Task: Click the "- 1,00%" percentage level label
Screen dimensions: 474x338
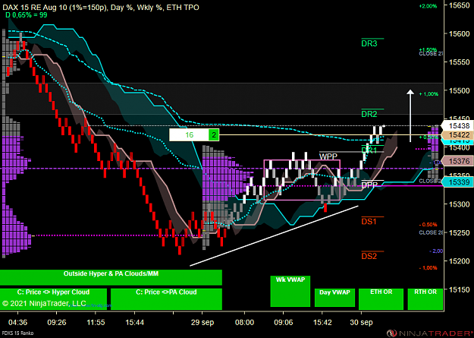Action: point(428,267)
